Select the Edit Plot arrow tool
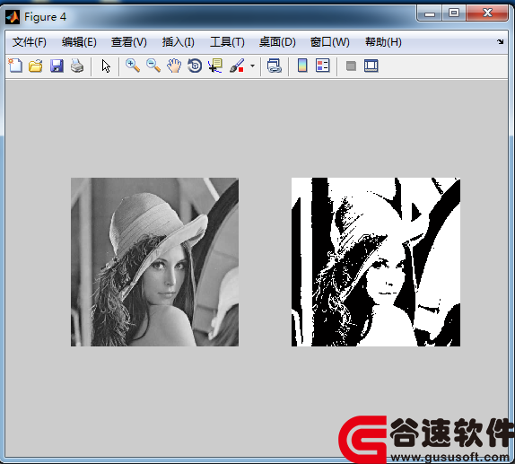 pos(106,66)
